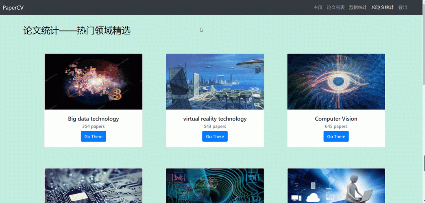Click the Big data technology title
Image resolution: width=425 pixels, height=203 pixels.
(x=94, y=119)
